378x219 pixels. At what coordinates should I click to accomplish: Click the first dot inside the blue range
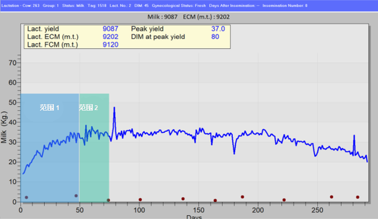point(26,197)
